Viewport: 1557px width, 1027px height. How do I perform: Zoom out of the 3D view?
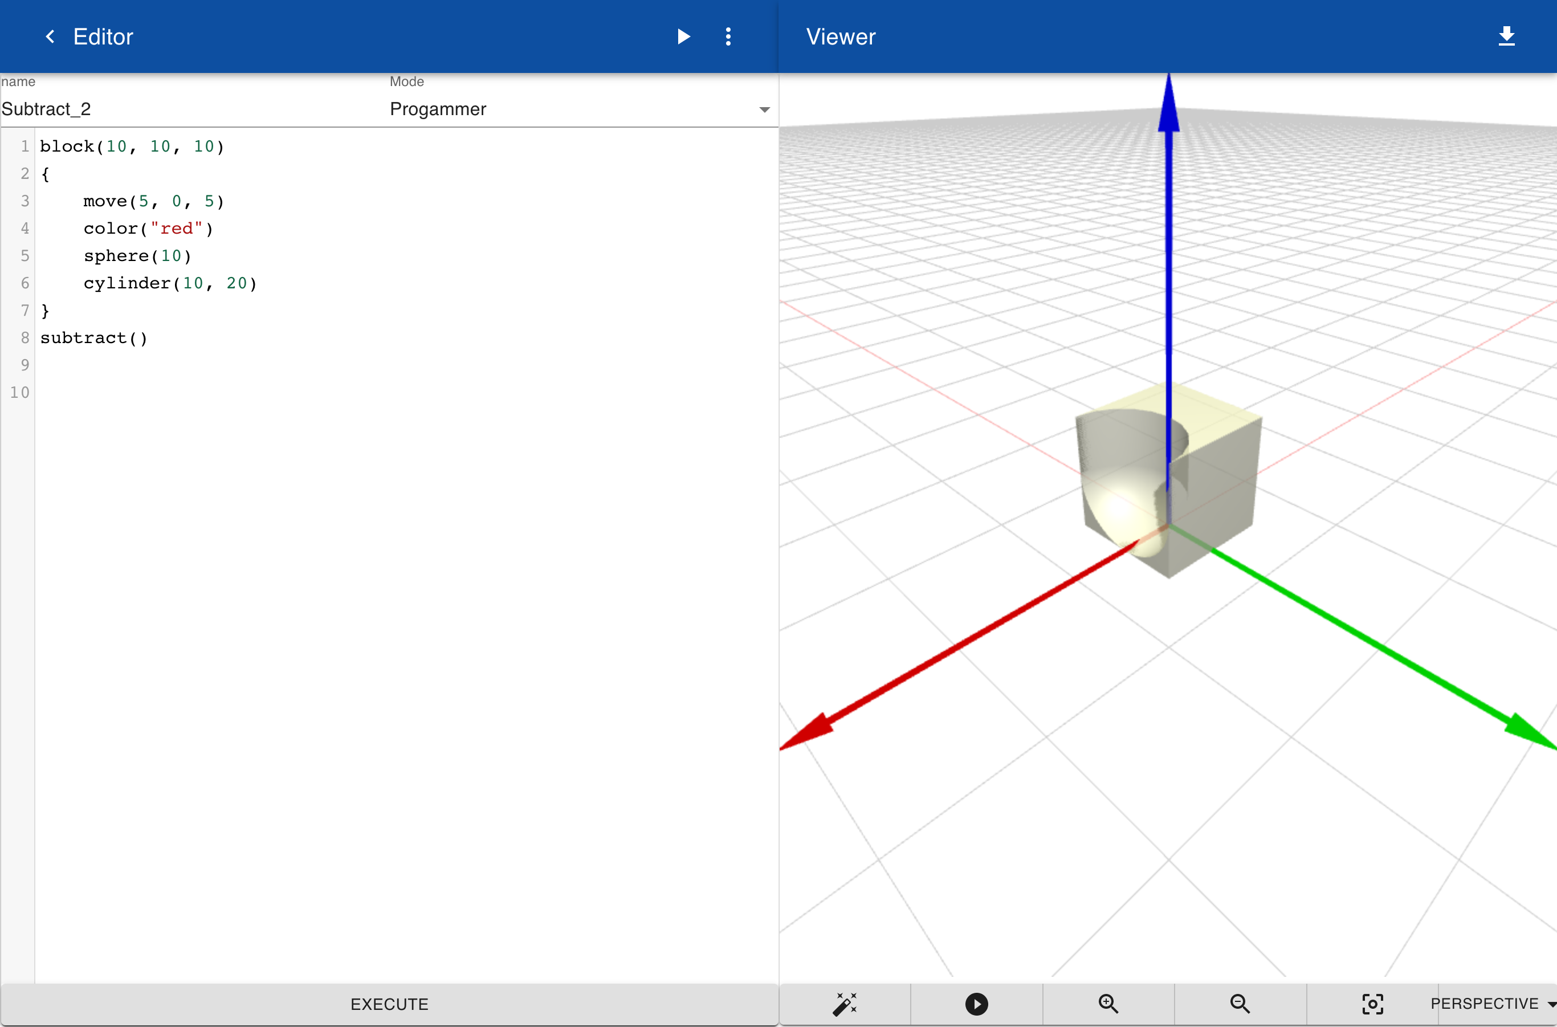pyautogui.click(x=1240, y=1004)
